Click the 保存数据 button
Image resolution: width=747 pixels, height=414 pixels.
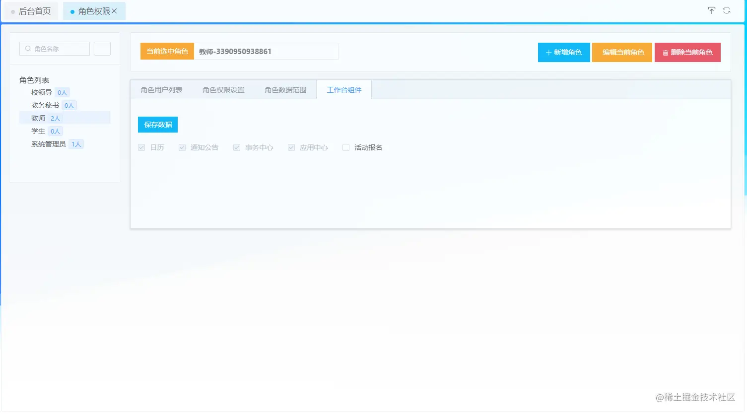coord(158,125)
